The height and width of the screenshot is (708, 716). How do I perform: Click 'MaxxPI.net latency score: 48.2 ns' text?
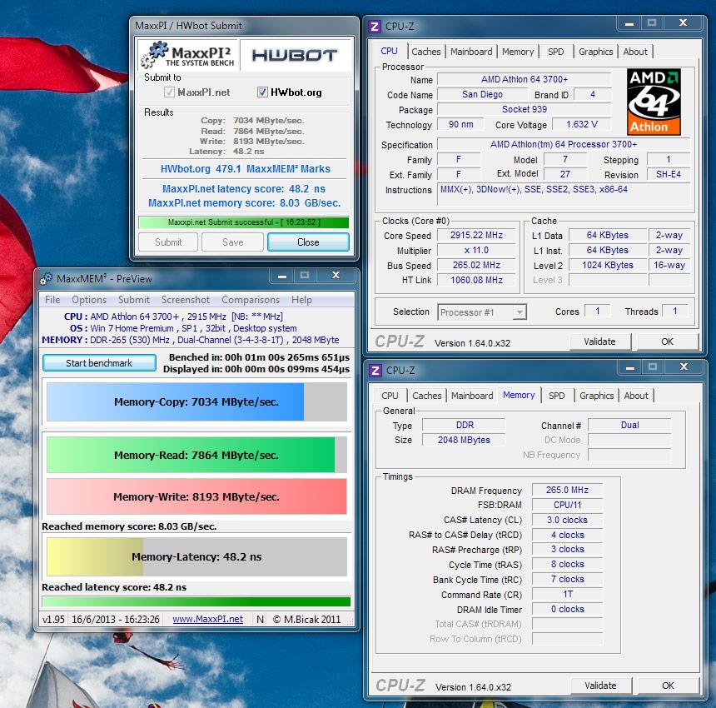coord(244,188)
